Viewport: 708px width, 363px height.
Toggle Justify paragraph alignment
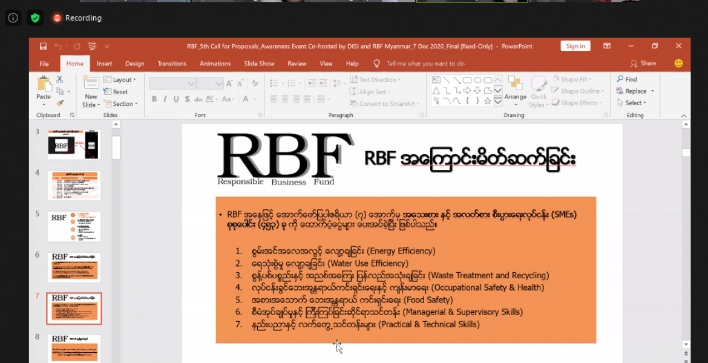point(307,99)
